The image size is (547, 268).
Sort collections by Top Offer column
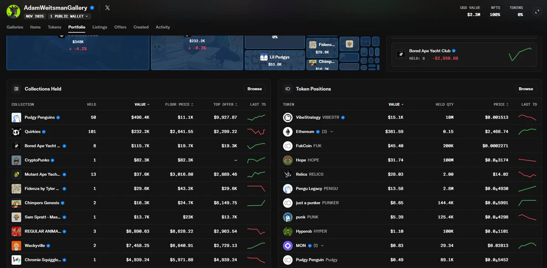[225, 104]
